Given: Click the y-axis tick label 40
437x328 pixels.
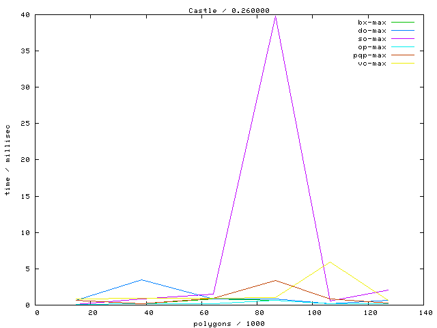Looking at the screenshot, I should tap(25, 14).
